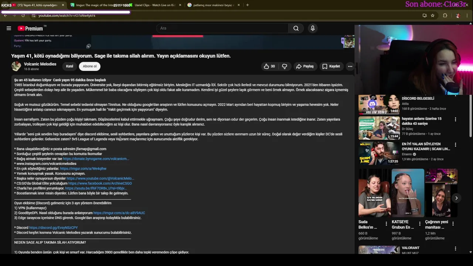
Task: Click the browser address bar URL
Action: click(67, 16)
